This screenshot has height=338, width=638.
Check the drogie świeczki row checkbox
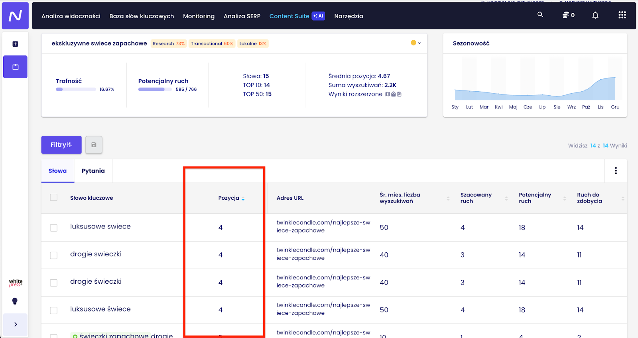click(53, 283)
